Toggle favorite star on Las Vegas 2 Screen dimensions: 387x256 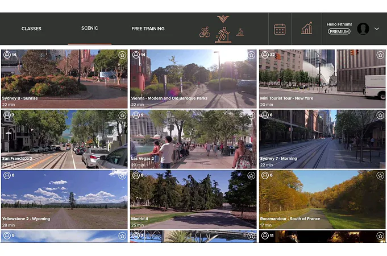251,115
